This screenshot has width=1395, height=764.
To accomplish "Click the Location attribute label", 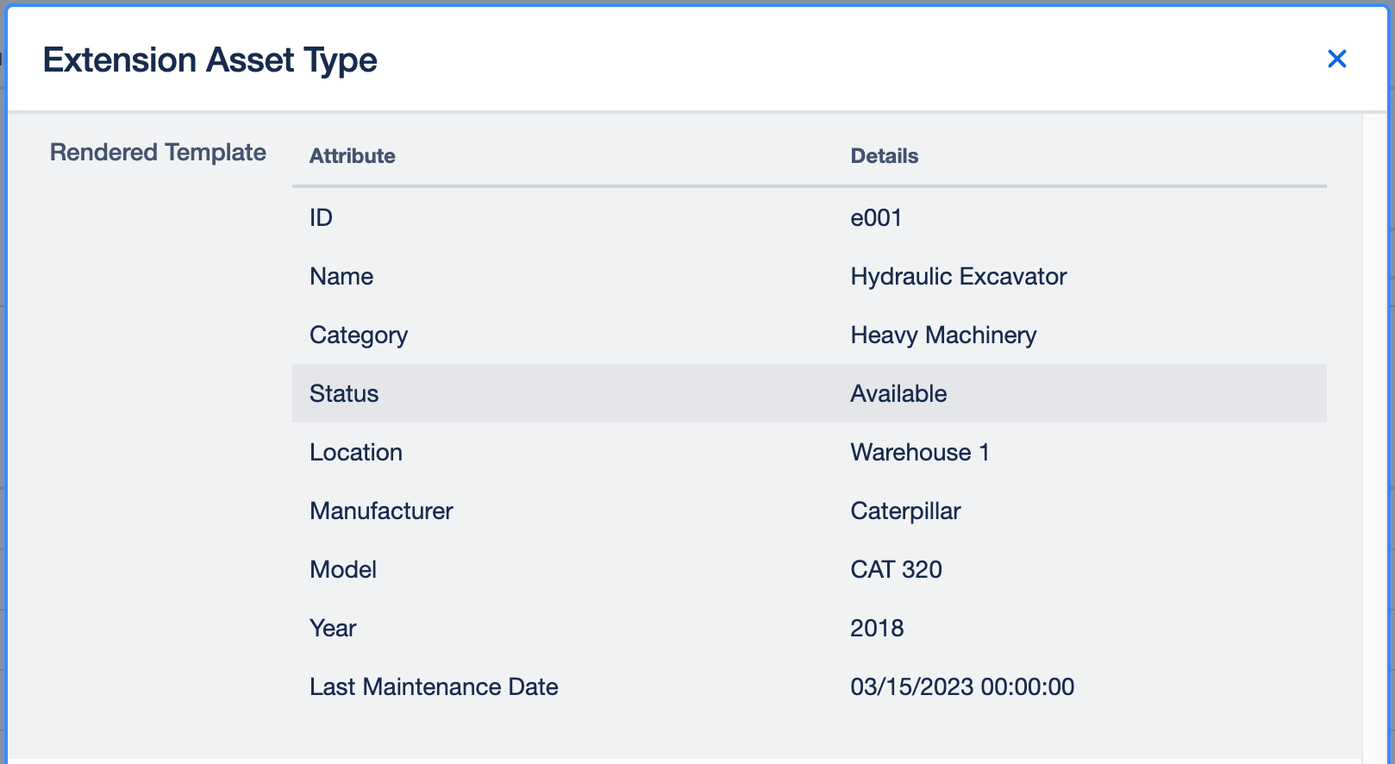I will point(355,452).
